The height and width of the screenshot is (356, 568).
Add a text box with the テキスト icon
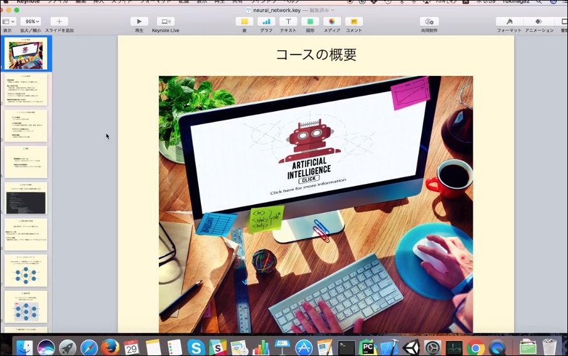click(x=288, y=22)
